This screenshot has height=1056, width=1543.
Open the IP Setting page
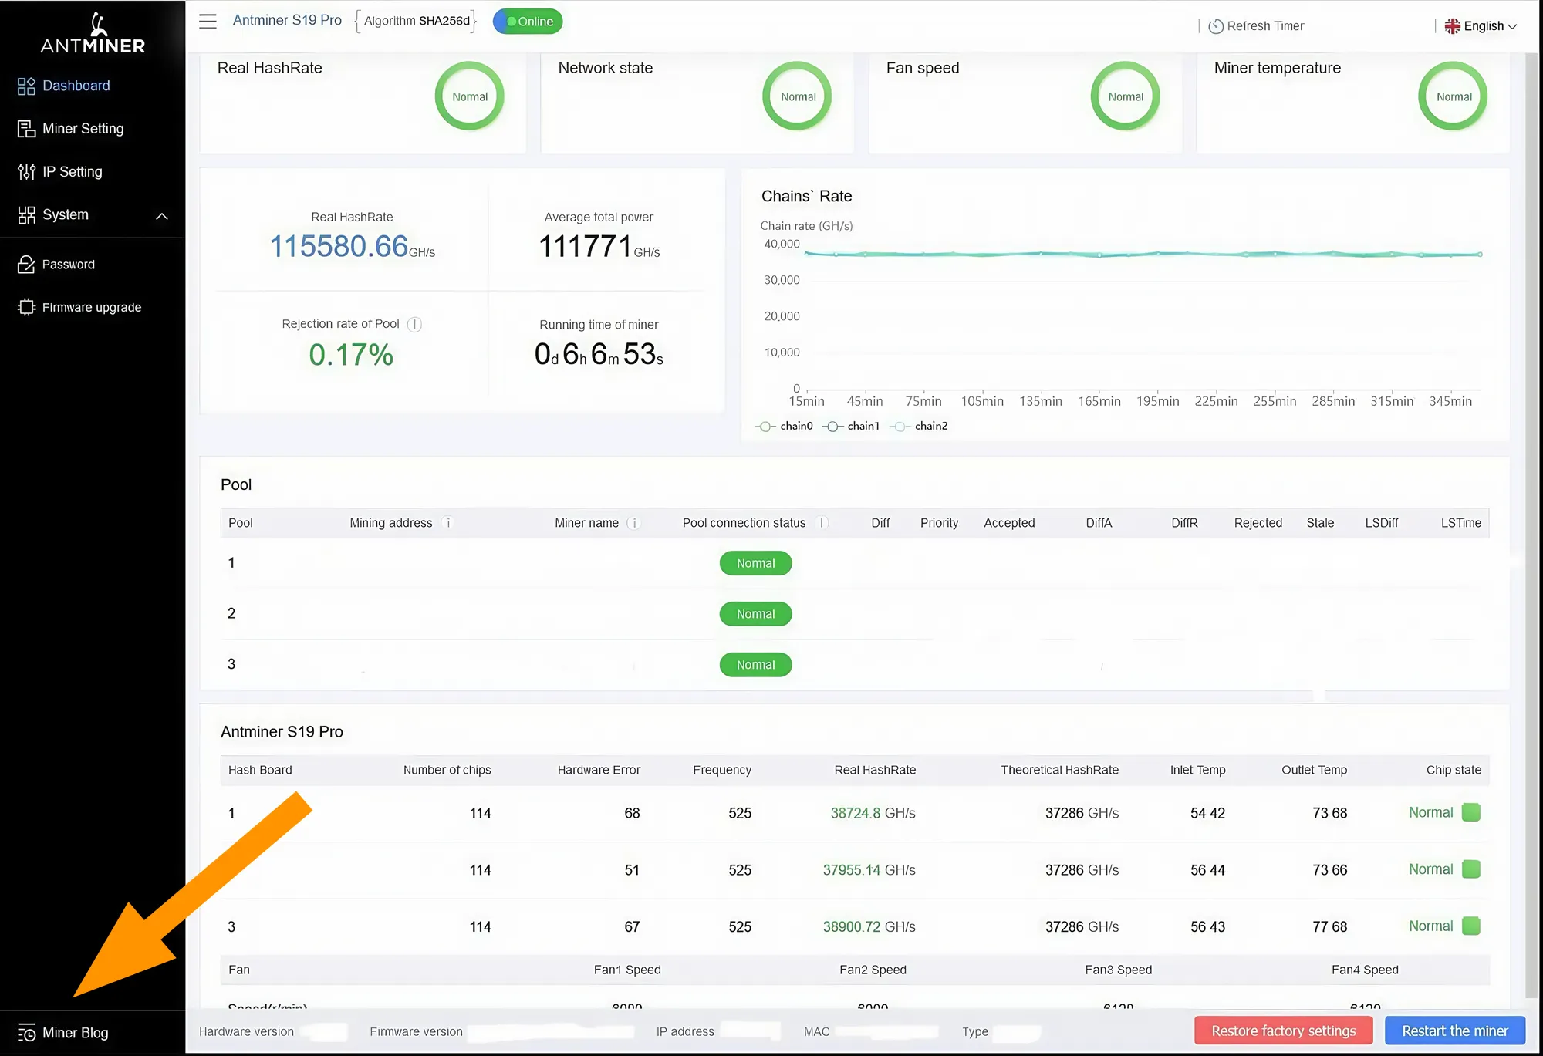coord(72,172)
